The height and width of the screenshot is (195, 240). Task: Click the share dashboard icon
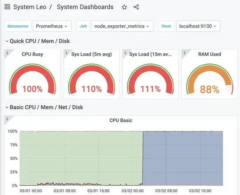136,7
